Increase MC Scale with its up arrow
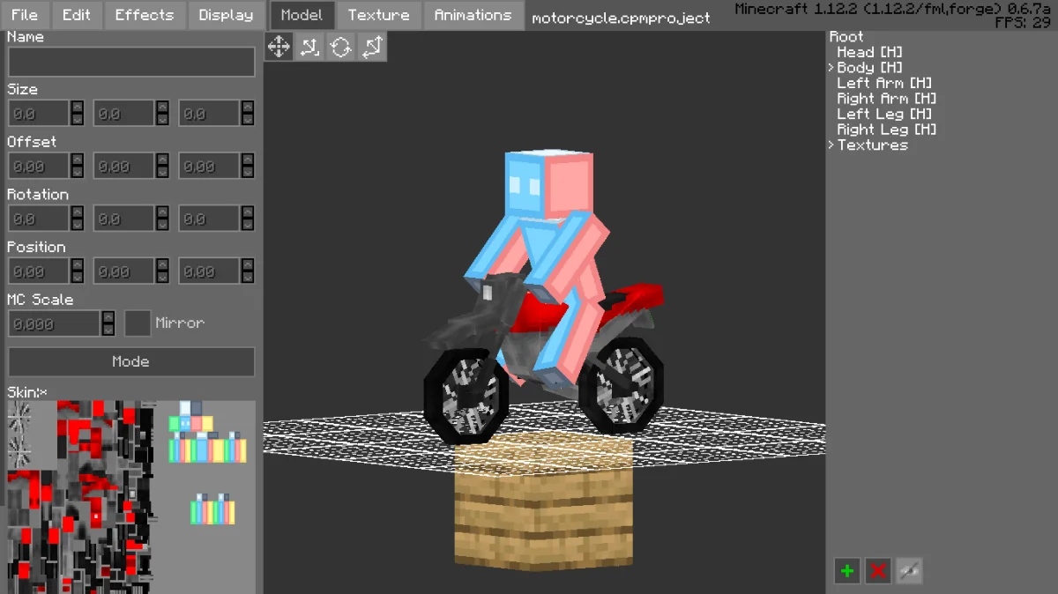1058x594 pixels. (x=108, y=317)
